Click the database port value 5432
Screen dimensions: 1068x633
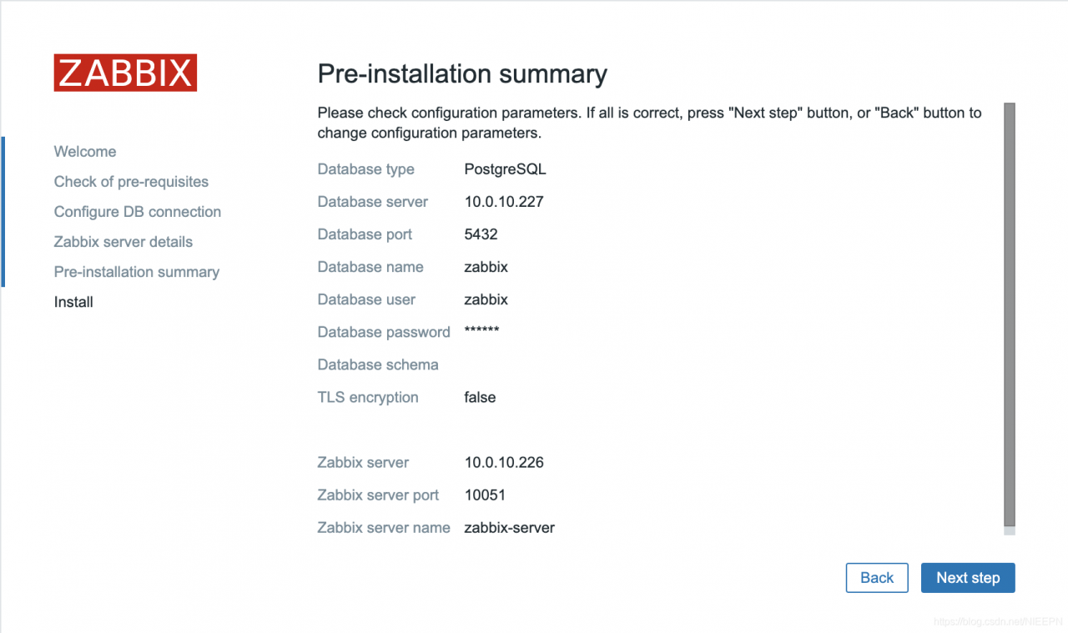pyautogui.click(x=481, y=234)
